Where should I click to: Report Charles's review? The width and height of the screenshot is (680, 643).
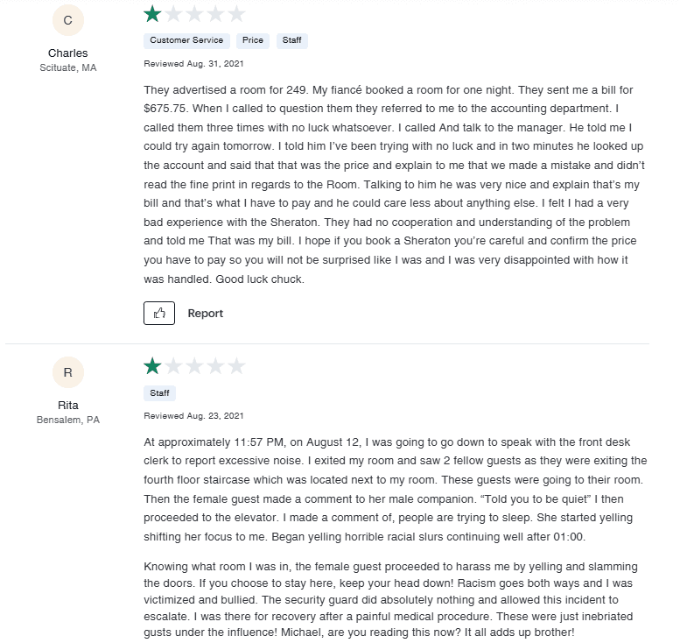[x=206, y=313]
